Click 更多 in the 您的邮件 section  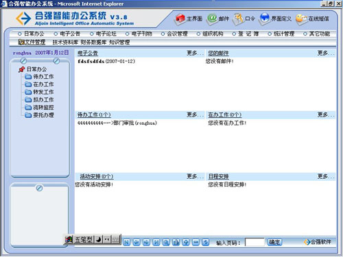tap(326, 53)
